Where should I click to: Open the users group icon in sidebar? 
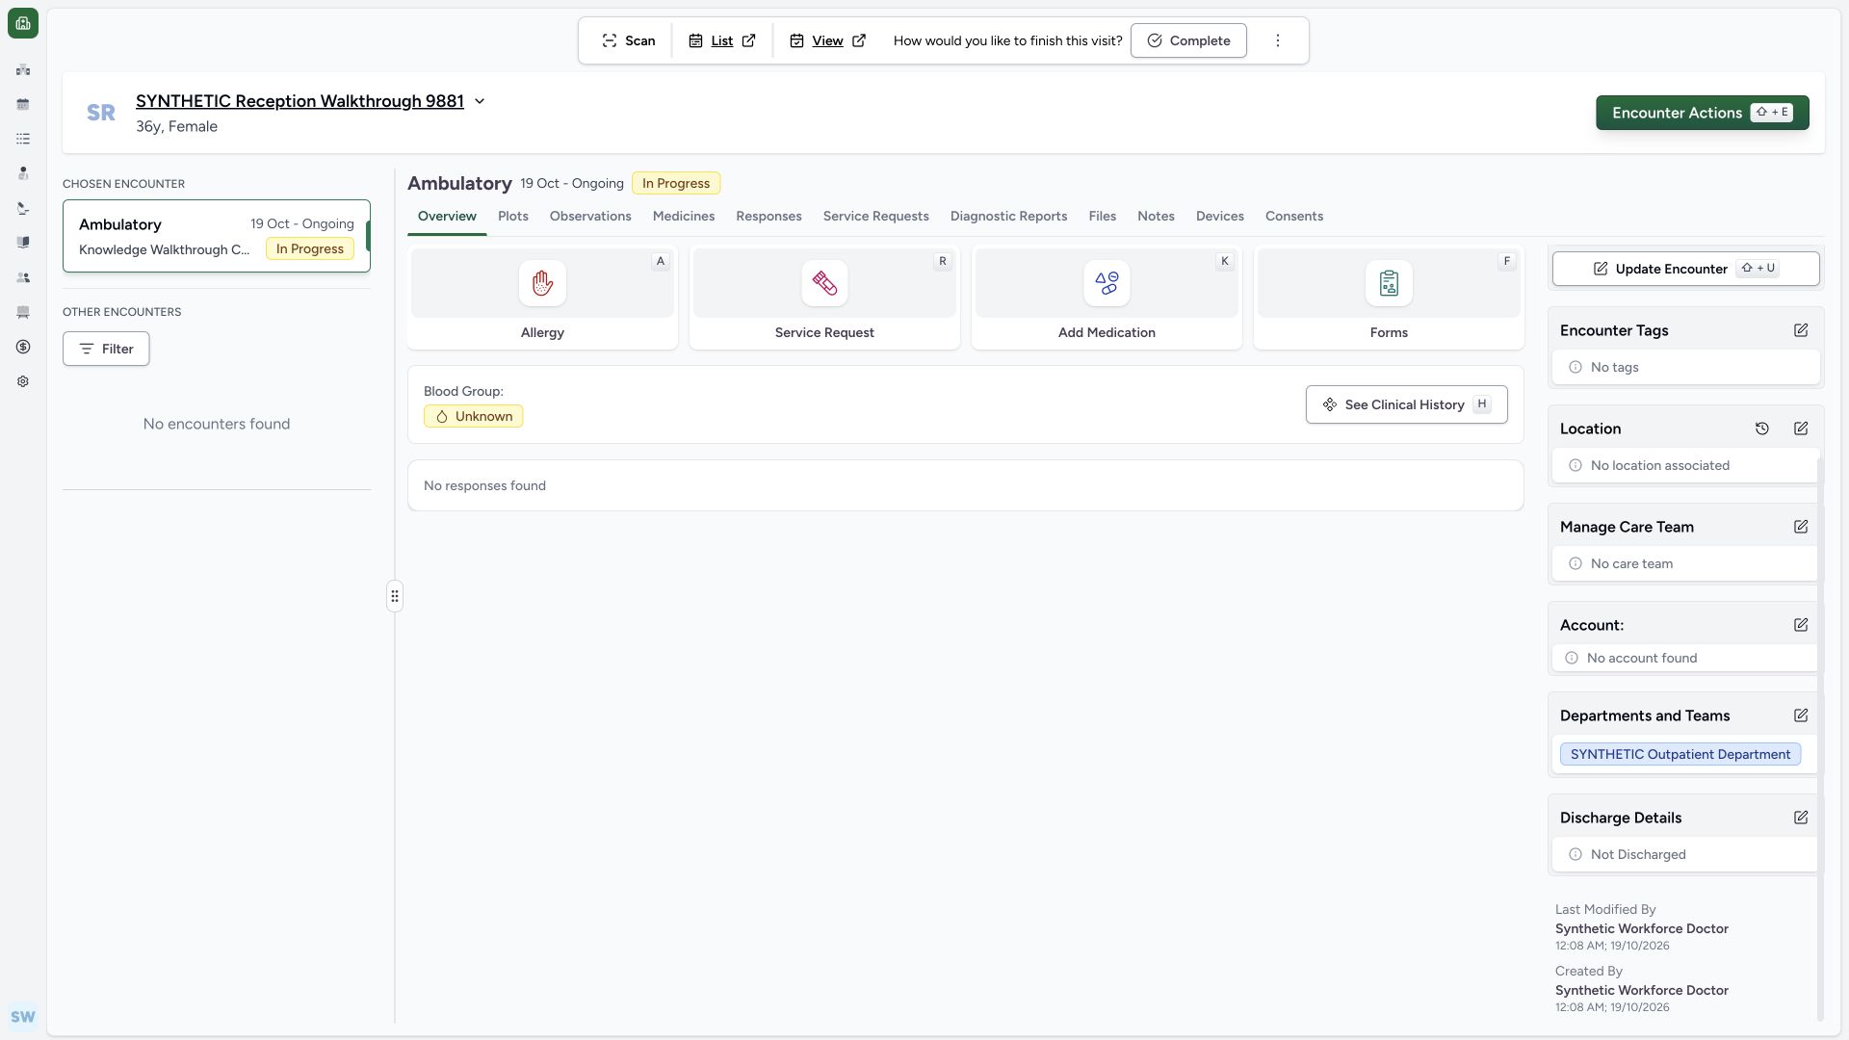(x=23, y=277)
